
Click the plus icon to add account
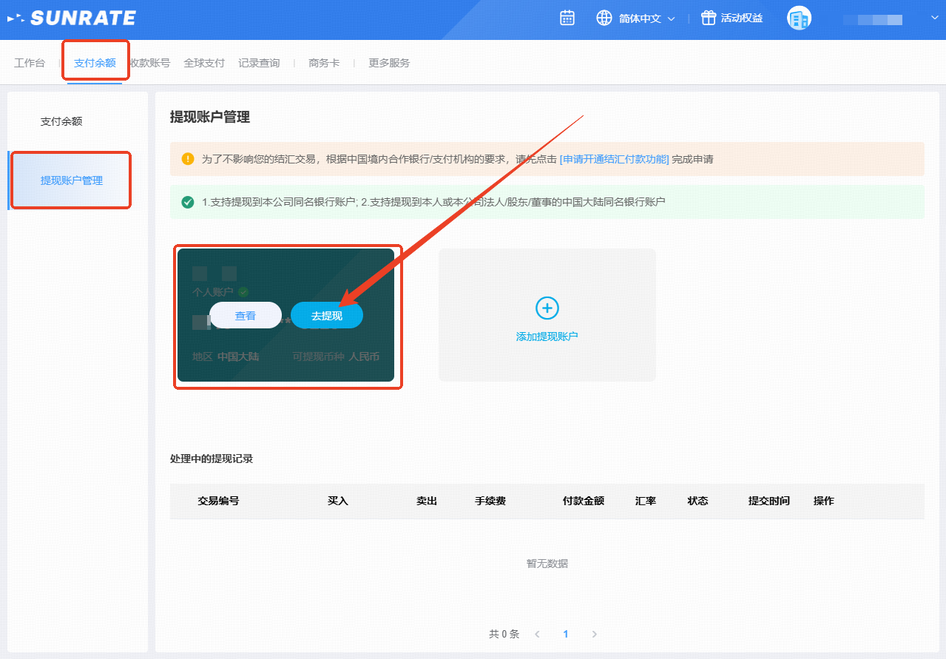pyautogui.click(x=547, y=308)
